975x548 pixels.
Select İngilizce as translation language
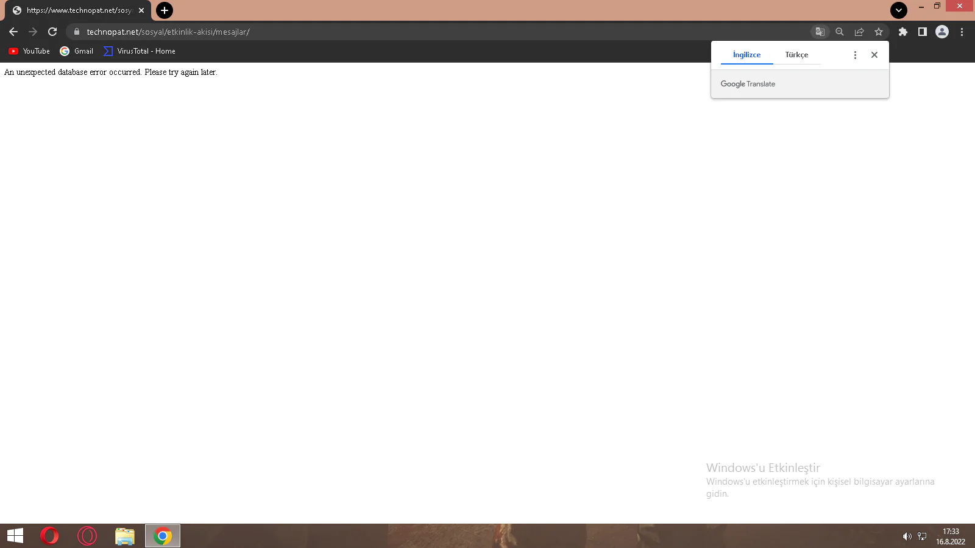[x=746, y=54]
